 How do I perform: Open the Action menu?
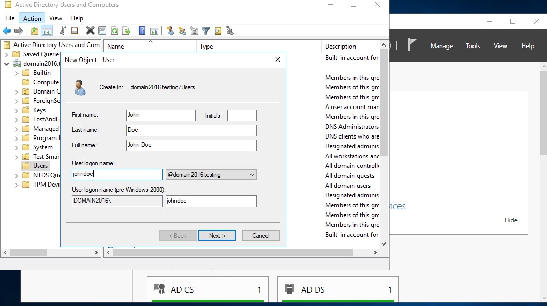click(x=32, y=18)
